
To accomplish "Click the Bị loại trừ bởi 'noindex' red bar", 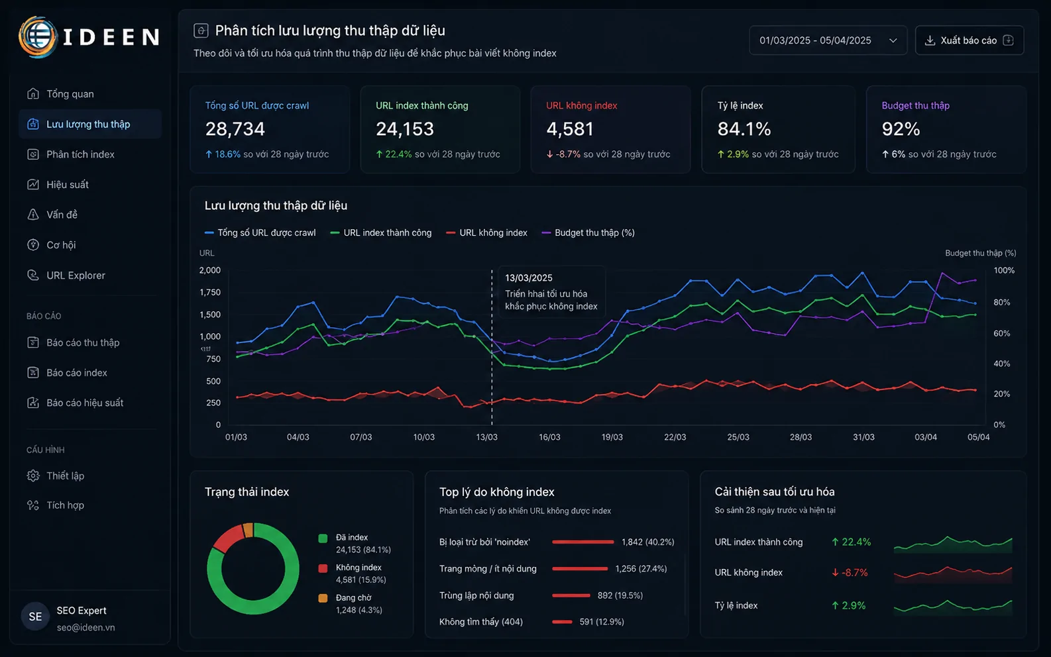I will [x=583, y=542].
